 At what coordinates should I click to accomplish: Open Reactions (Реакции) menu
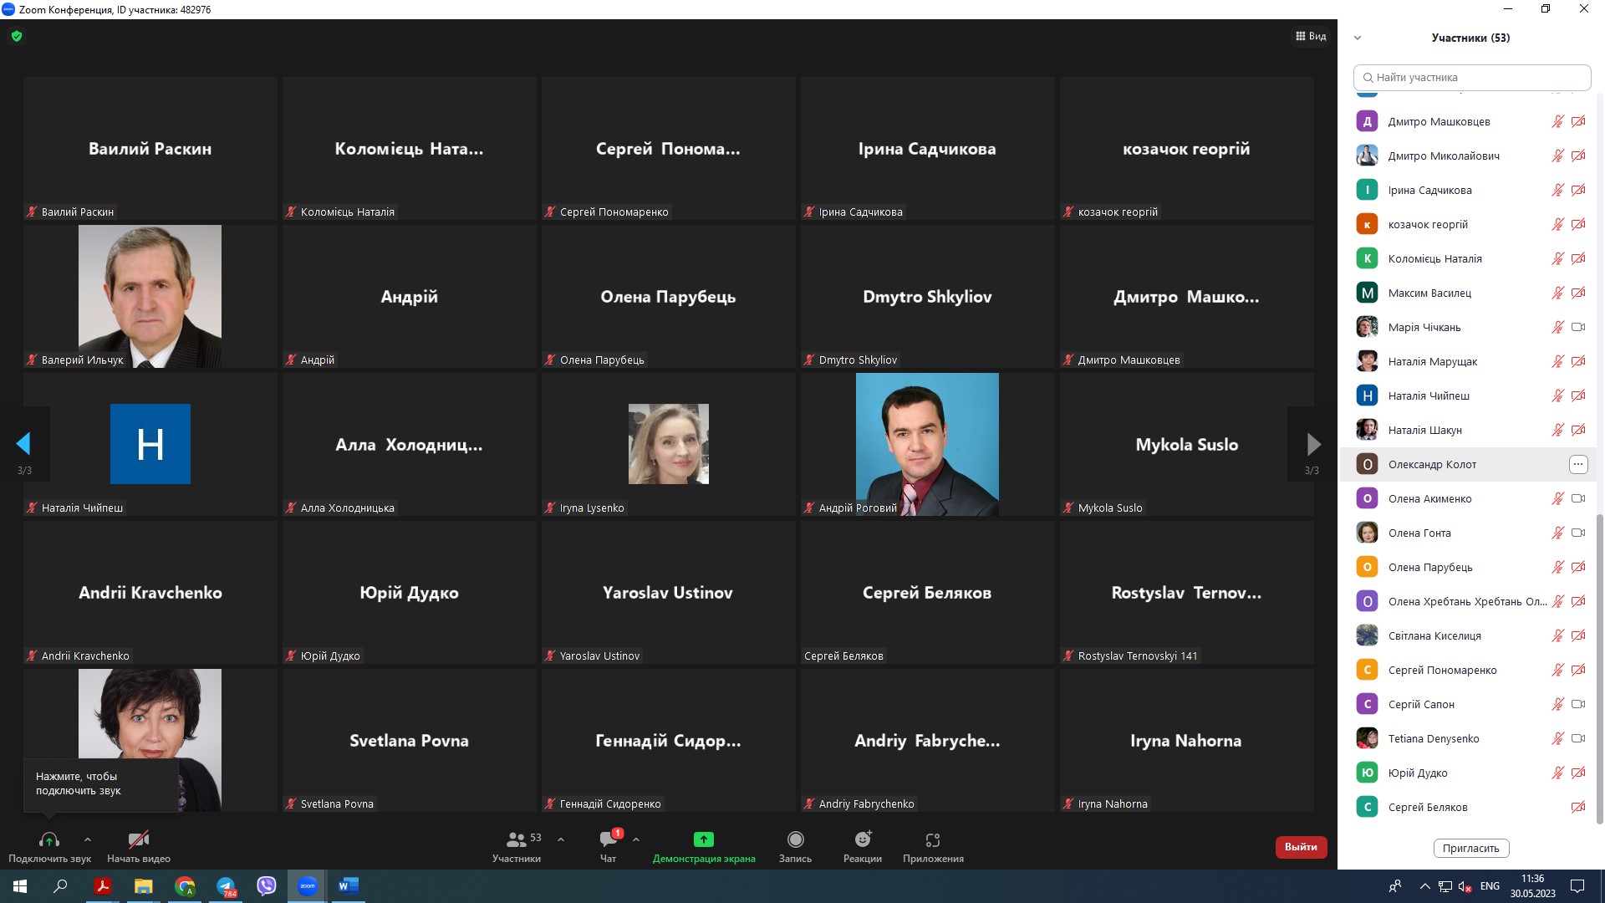pos(862,839)
